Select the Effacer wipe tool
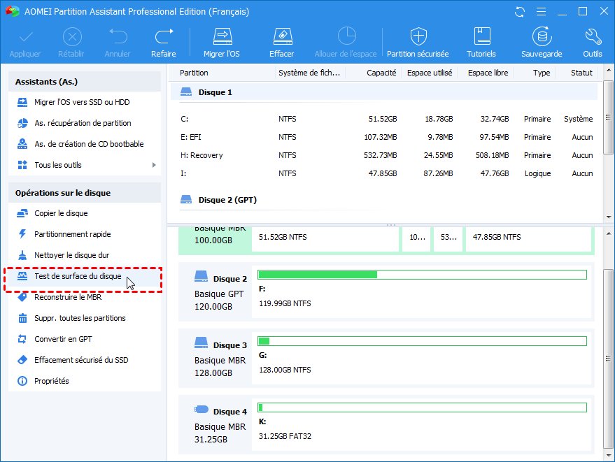Screen dimensions: 615x462 pyautogui.click(x=282, y=43)
